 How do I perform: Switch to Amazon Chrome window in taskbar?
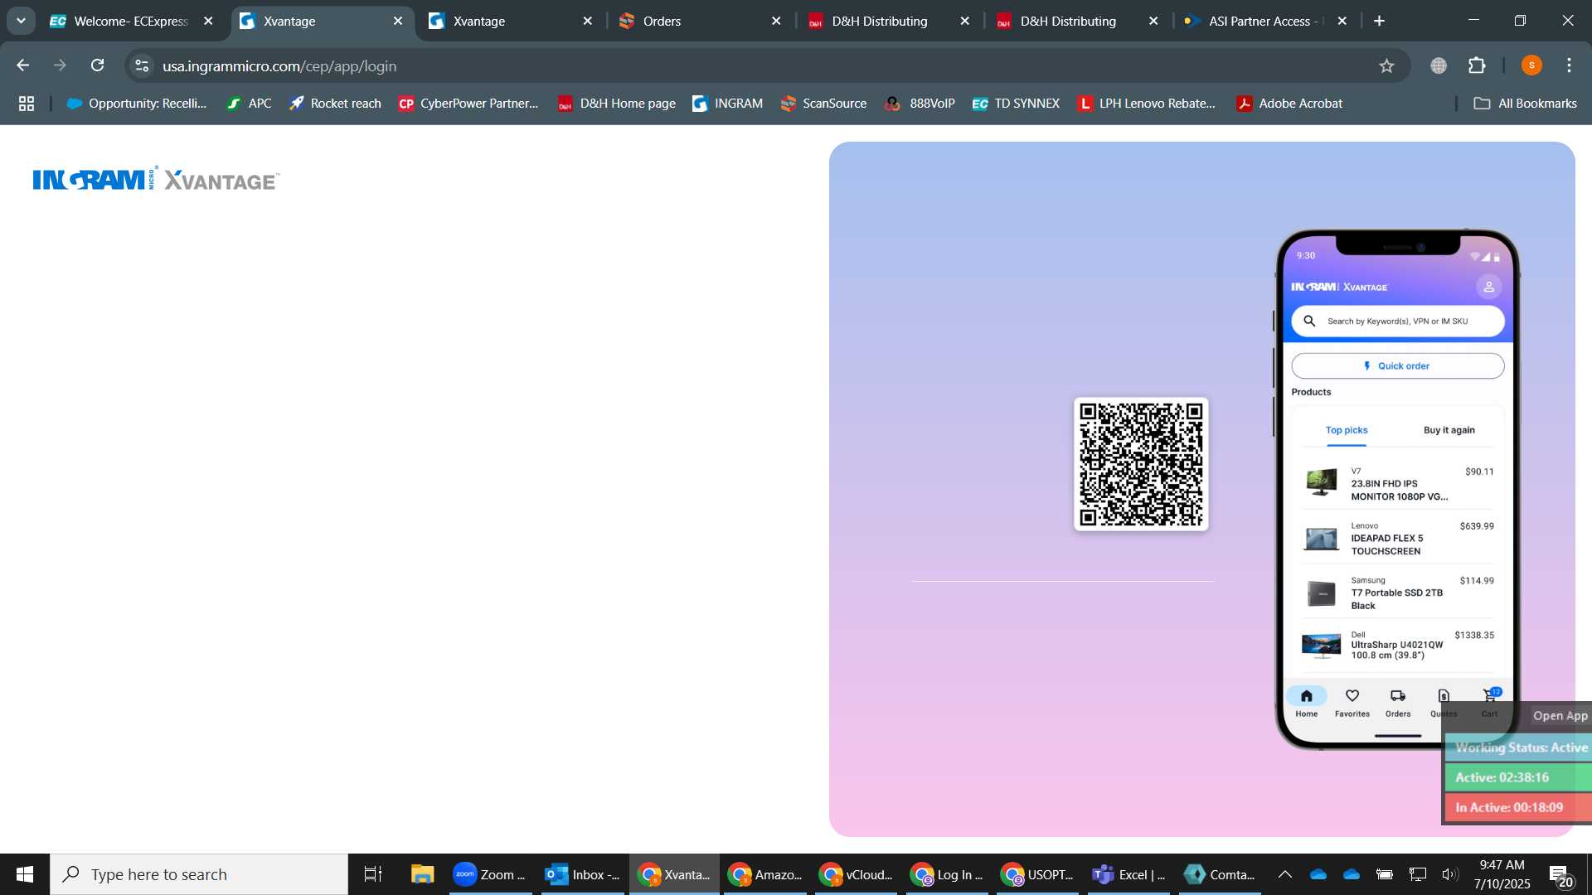(x=765, y=874)
